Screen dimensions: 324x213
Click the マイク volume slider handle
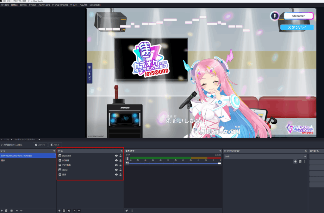219,163
